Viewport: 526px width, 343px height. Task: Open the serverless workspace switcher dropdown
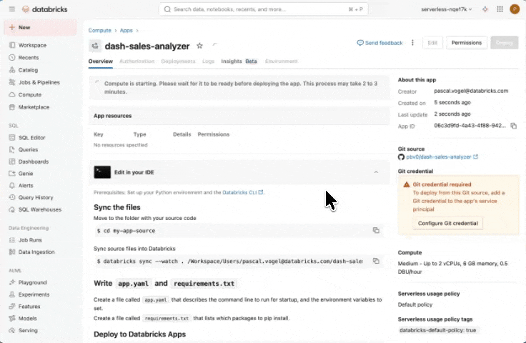point(447,9)
